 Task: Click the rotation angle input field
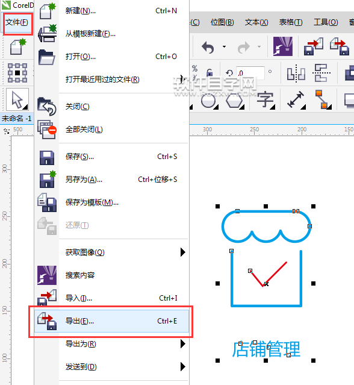(250, 73)
